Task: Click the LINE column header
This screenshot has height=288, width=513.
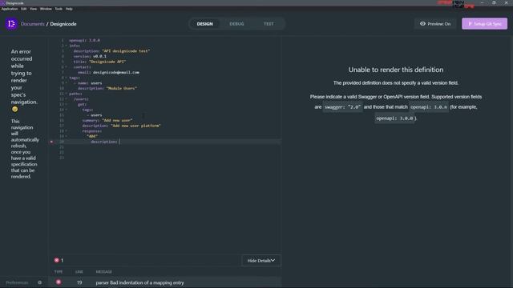Action: (79, 272)
